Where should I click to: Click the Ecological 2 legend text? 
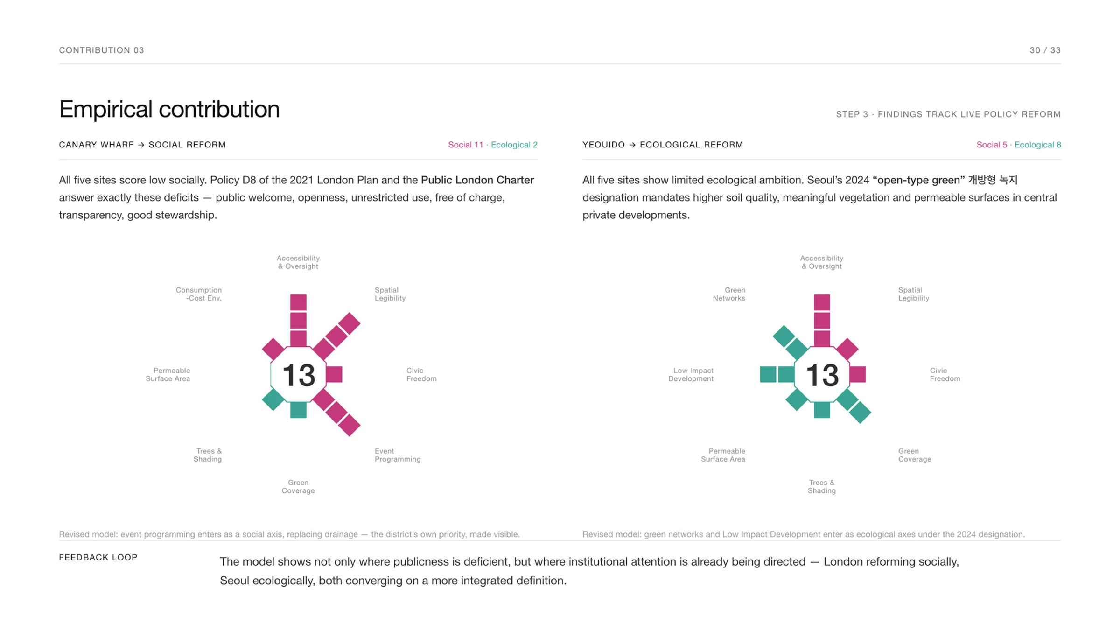coord(514,145)
